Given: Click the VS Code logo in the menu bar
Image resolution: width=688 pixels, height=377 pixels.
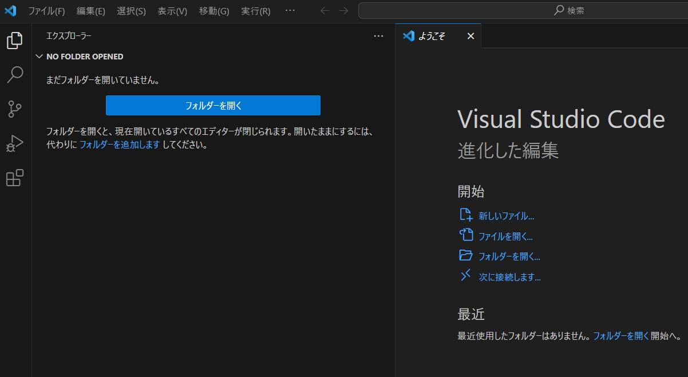Looking at the screenshot, I should click(10, 10).
